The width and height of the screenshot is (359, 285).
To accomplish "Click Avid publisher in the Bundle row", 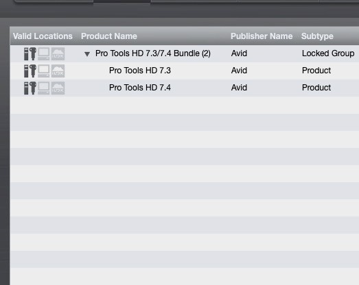I will click(239, 53).
